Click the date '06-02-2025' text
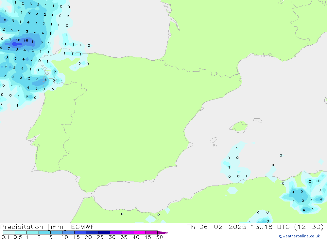The height and width of the screenshot is (239, 327). (x=223, y=227)
